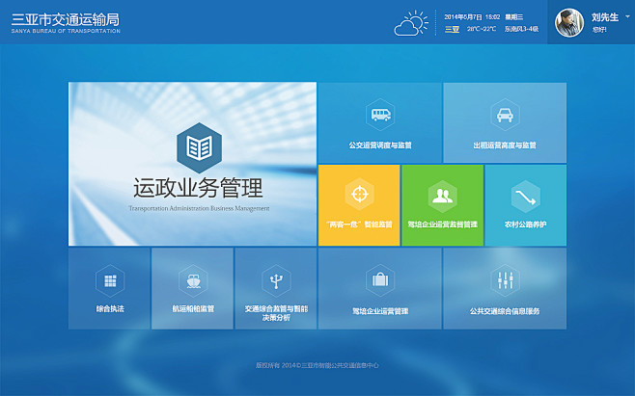Click the ship icon for 航运船舶监管
This screenshot has height=396, width=635.
(193, 280)
